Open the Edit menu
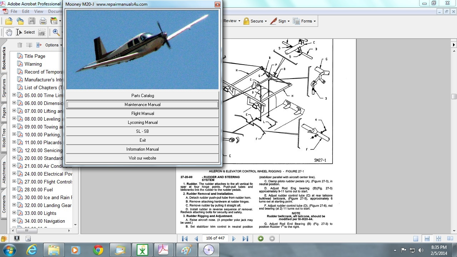The width and height of the screenshot is (457, 257). tap(26, 11)
